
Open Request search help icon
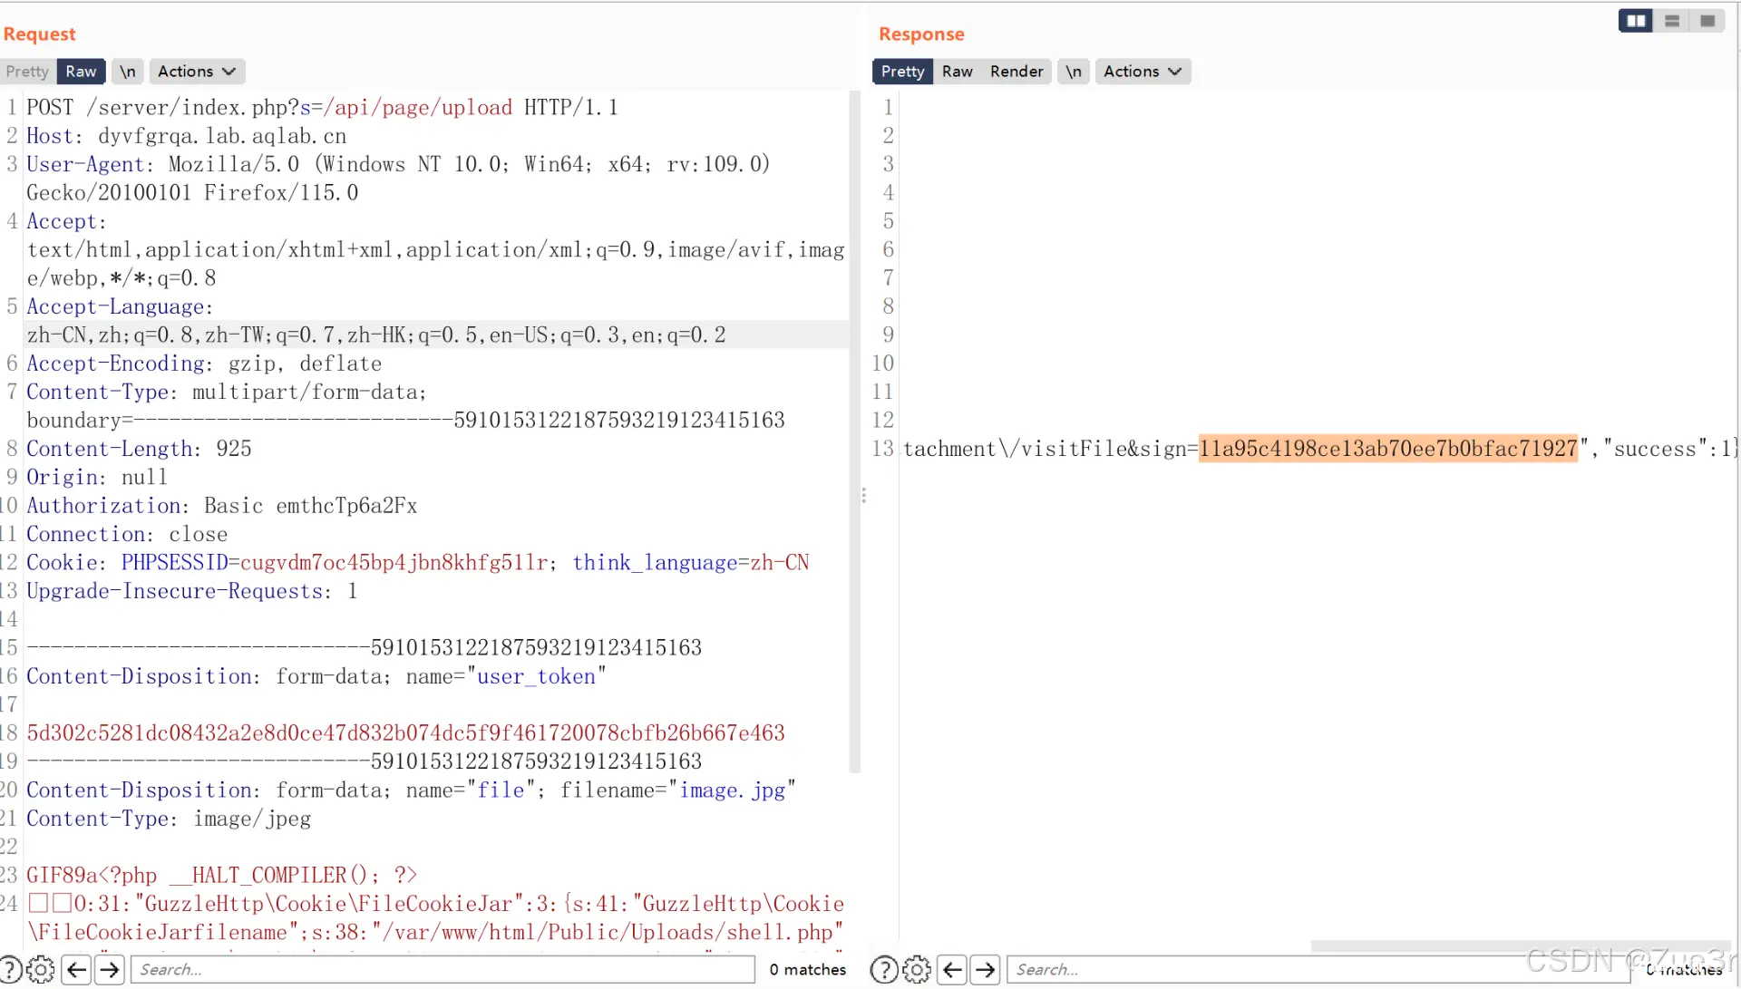pos(9,969)
